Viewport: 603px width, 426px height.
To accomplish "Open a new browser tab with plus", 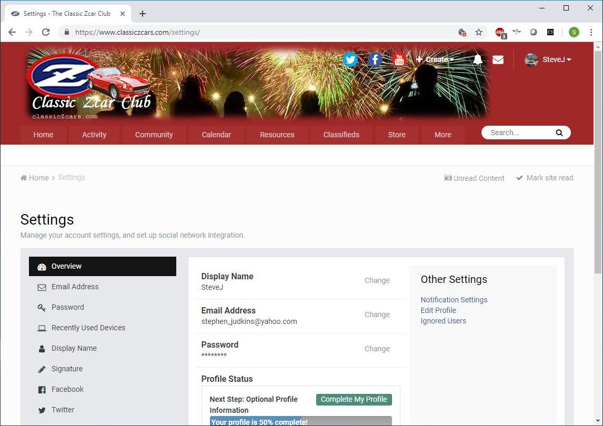I will (x=143, y=14).
